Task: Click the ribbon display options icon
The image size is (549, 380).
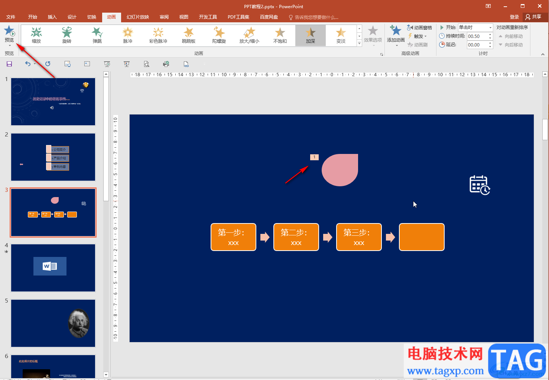Action: (x=488, y=6)
